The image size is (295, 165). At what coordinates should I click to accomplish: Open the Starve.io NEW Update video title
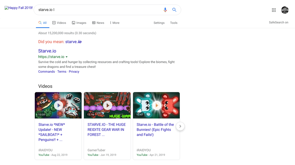point(52,132)
